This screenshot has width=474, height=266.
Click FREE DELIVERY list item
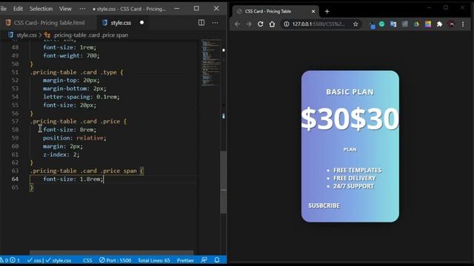click(354, 178)
